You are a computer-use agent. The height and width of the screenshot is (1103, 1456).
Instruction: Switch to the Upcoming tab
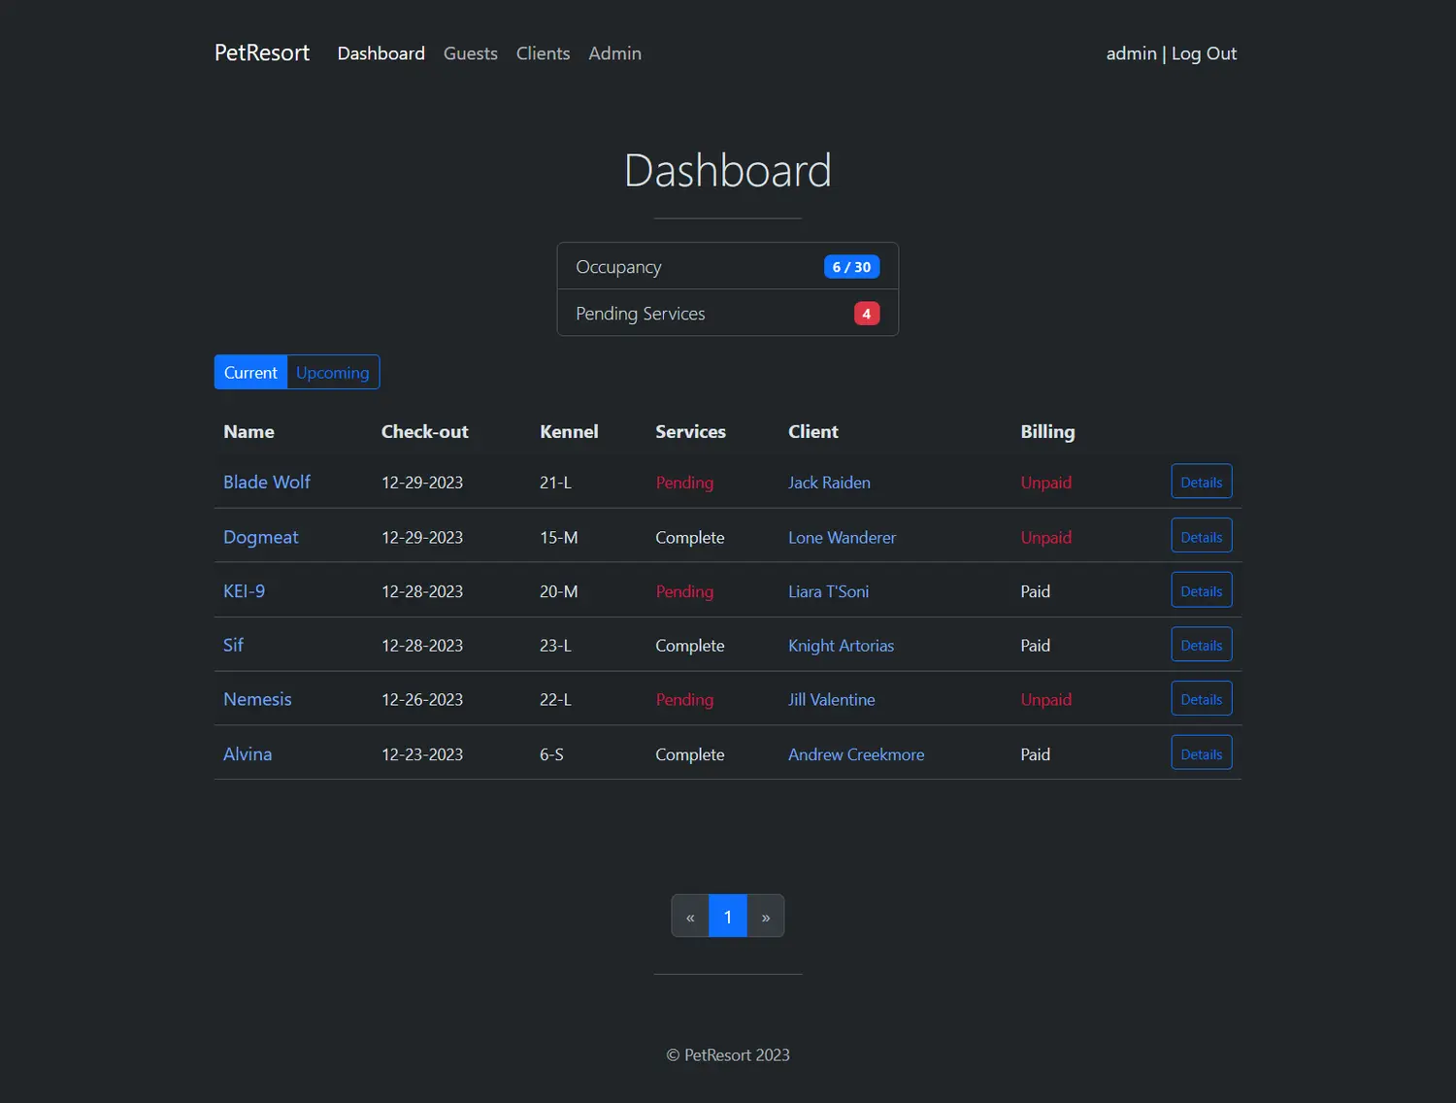(332, 372)
